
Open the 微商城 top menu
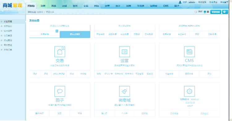[153, 6]
